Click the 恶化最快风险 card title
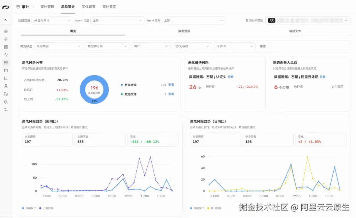The height and width of the screenshot is (218, 356). pos(198,63)
